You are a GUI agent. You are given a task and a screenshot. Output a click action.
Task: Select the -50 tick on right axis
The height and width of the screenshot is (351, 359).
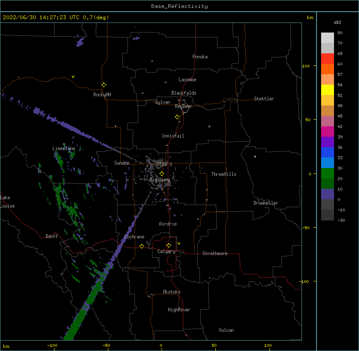(306, 228)
